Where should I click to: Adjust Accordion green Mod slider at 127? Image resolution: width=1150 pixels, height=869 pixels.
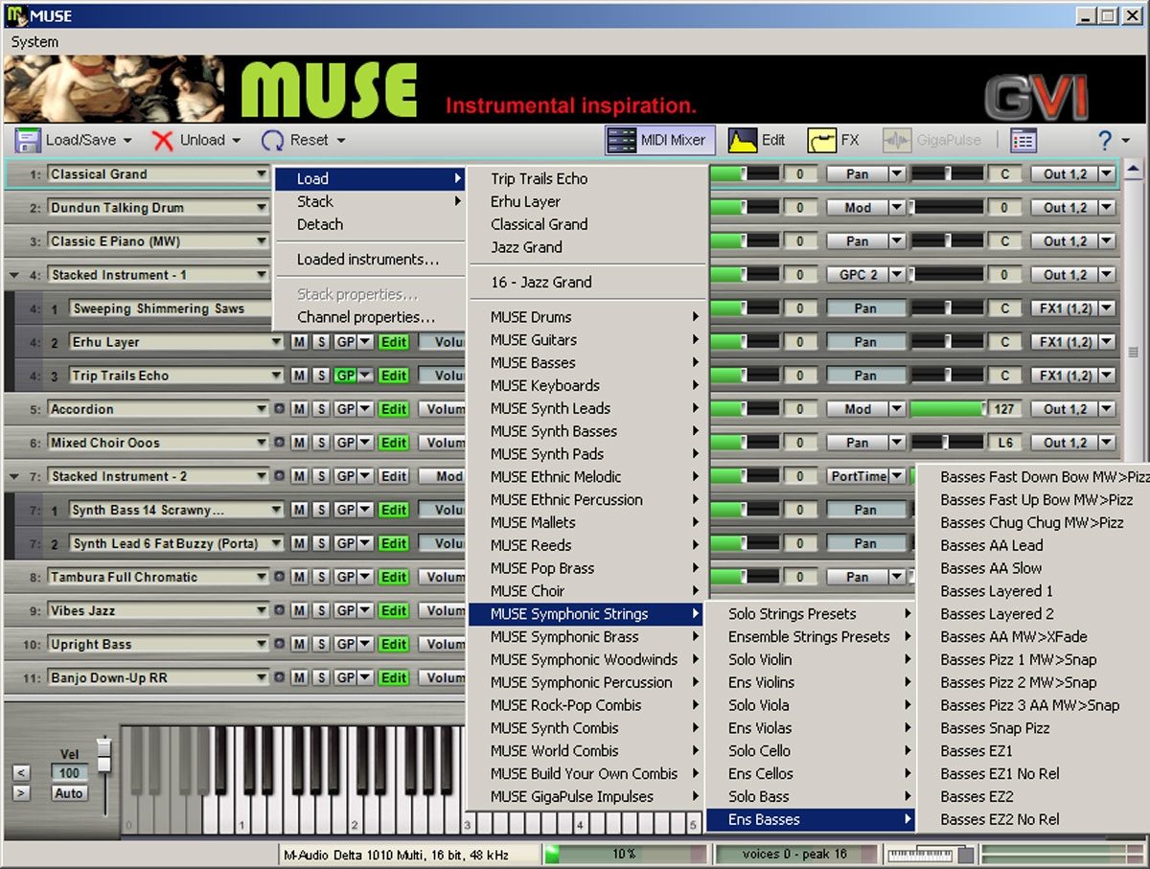pos(948,409)
